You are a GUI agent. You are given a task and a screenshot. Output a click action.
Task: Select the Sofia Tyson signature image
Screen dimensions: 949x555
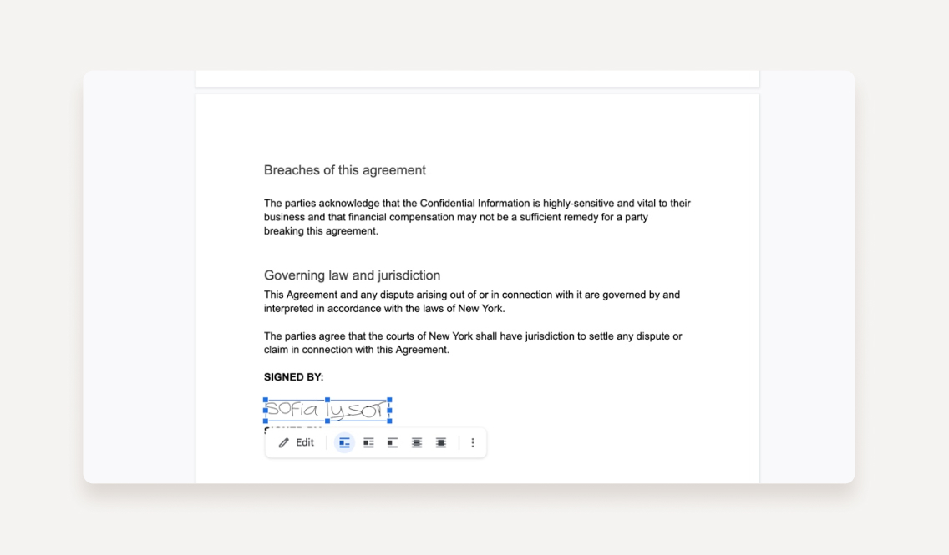[x=327, y=411]
